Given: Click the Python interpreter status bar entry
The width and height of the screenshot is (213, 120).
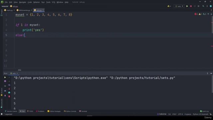Looking at the screenshot, I should coord(200,114).
